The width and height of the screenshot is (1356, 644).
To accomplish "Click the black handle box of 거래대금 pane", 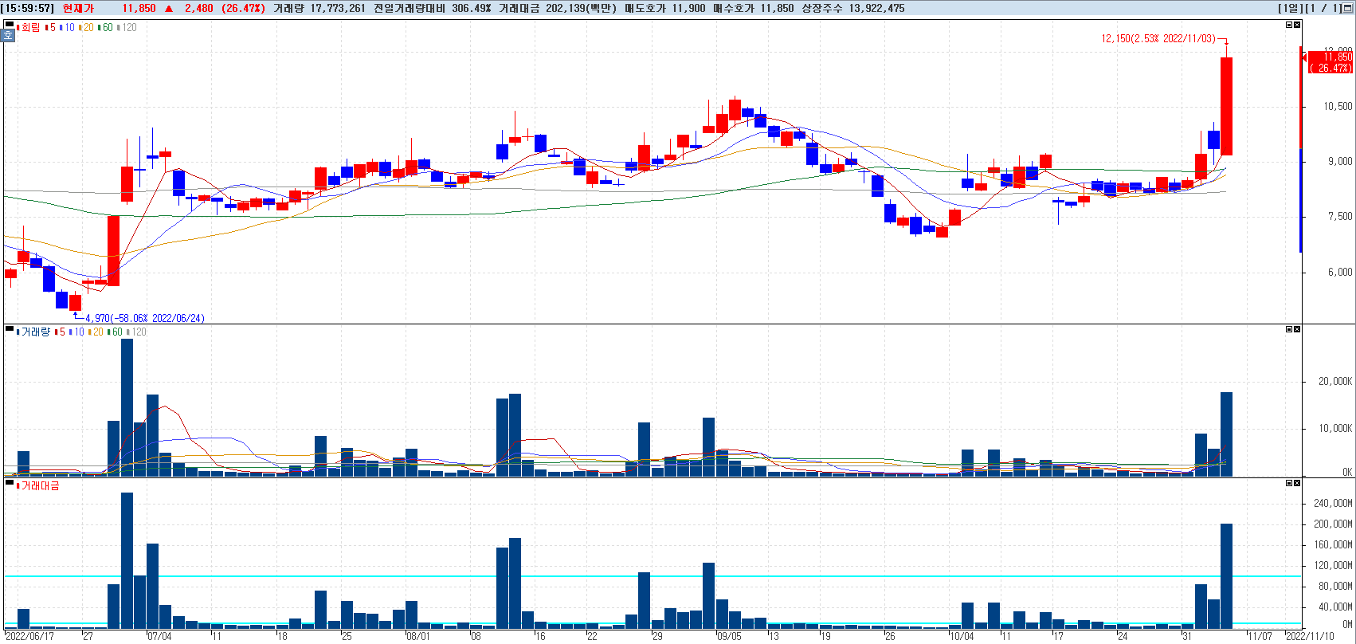I will tap(10, 483).
